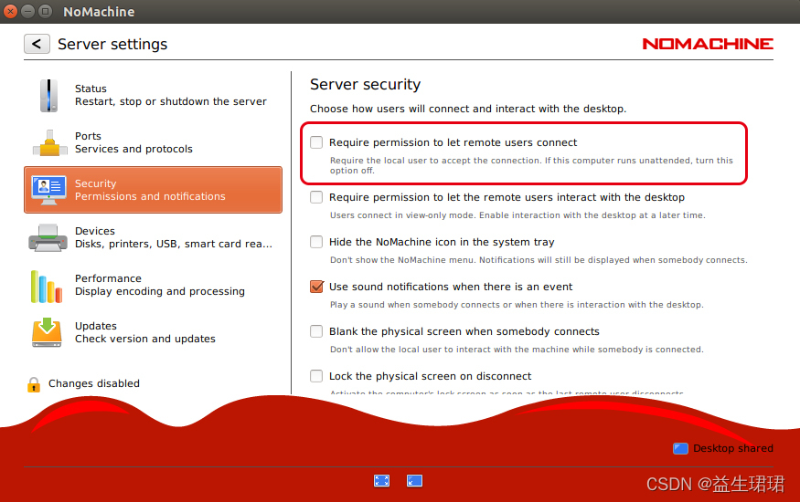This screenshot has width=800, height=502.
Task: Click the Desktop shared text
Action: [x=733, y=448]
